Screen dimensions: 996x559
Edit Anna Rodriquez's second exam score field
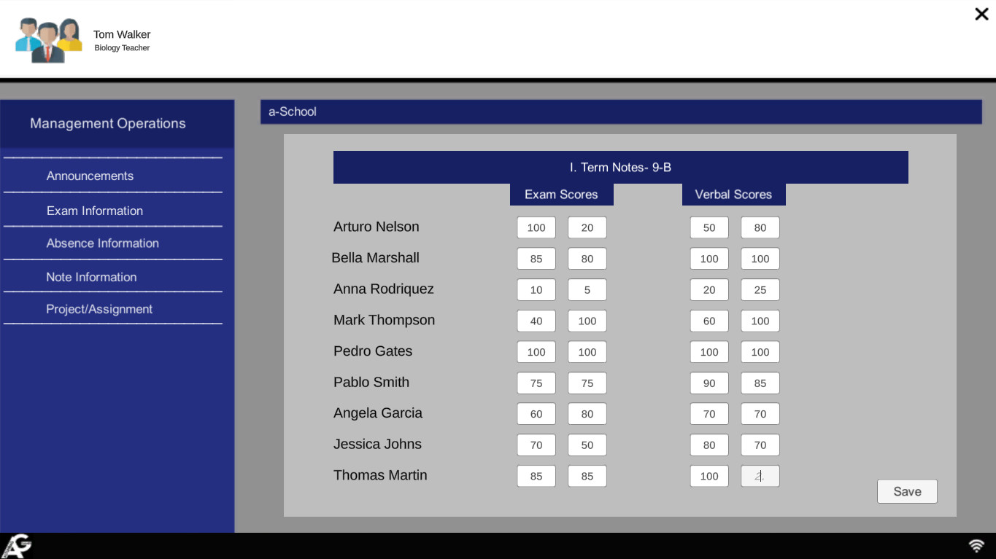click(x=587, y=289)
